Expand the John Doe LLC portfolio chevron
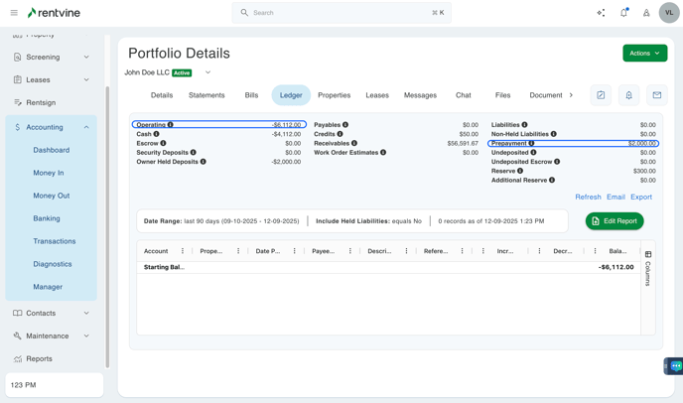 click(x=207, y=72)
